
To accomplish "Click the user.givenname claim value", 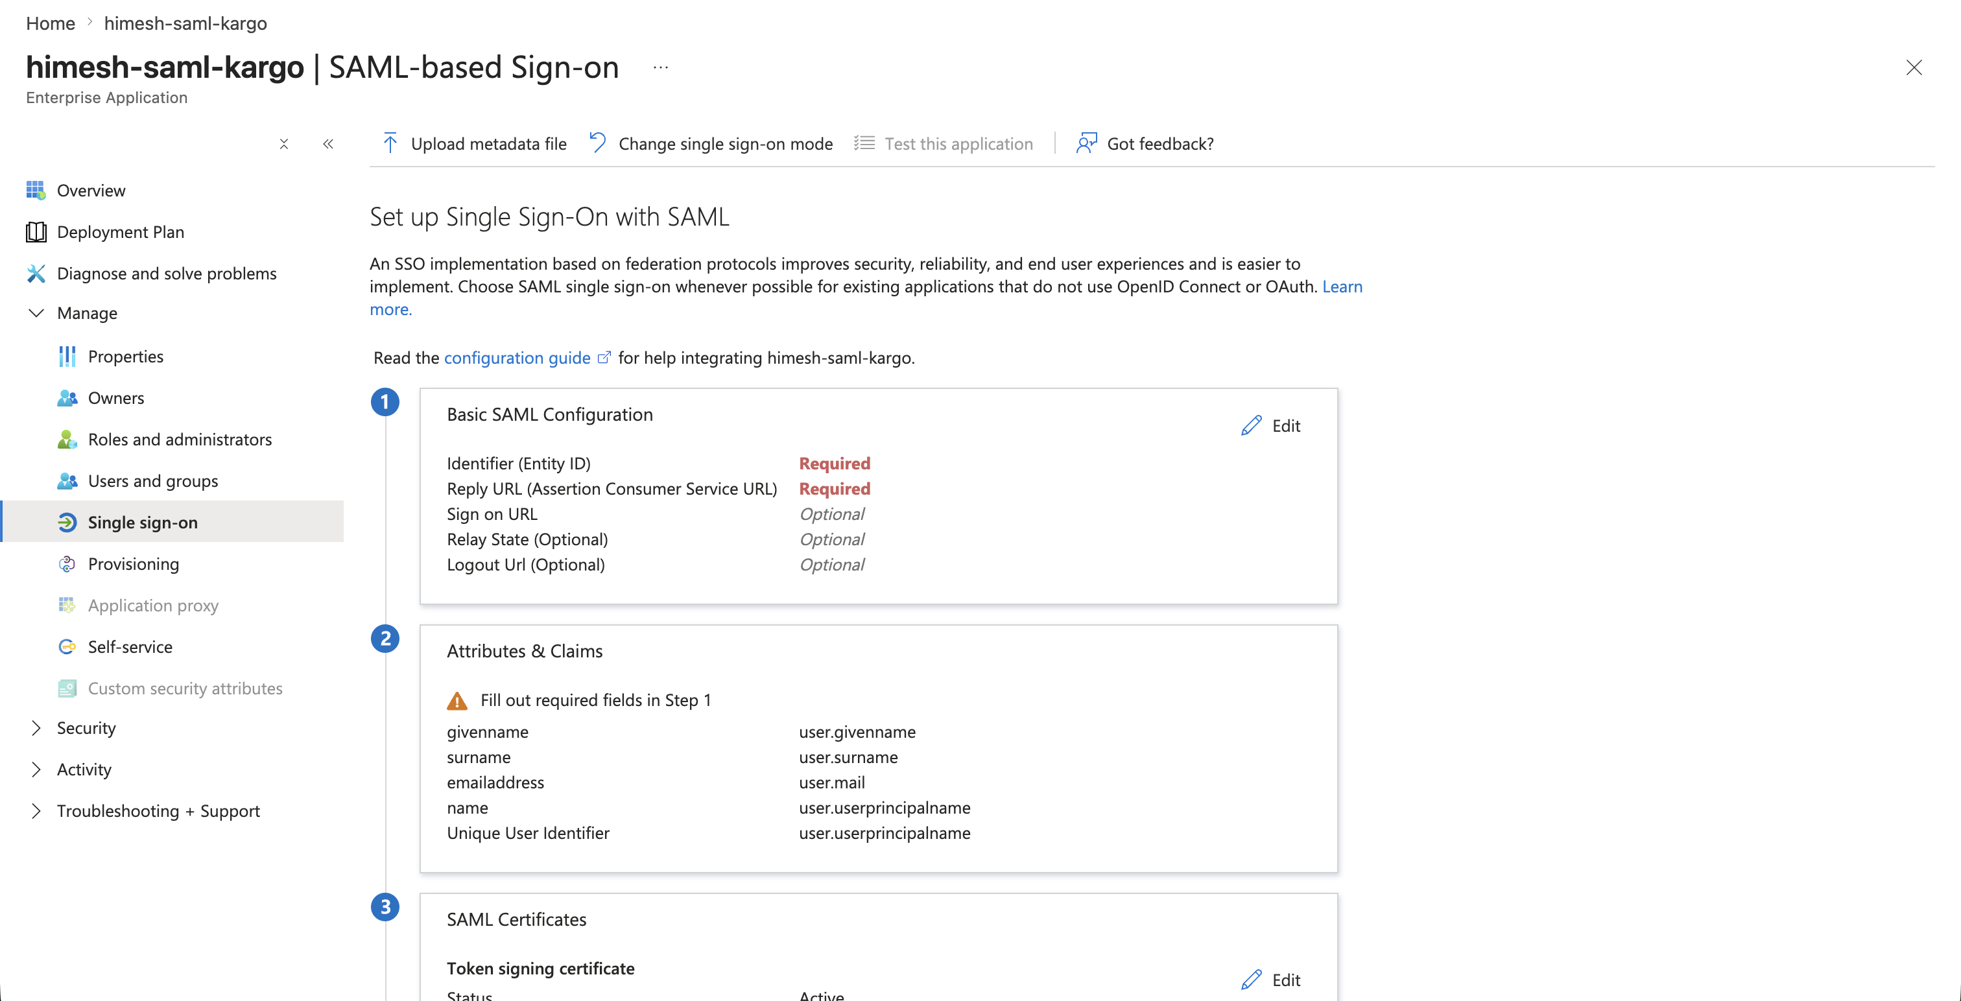I will point(857,731).
